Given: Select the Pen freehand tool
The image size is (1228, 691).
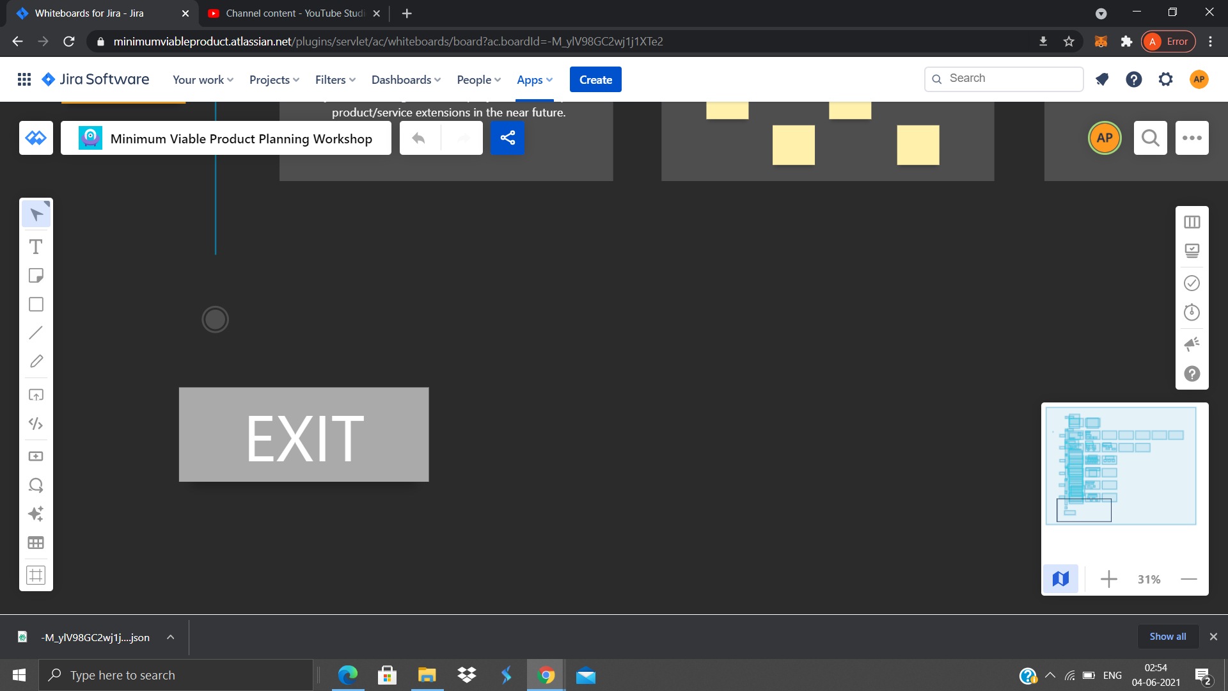Looking at the screenshot, I should coord(36,361).
